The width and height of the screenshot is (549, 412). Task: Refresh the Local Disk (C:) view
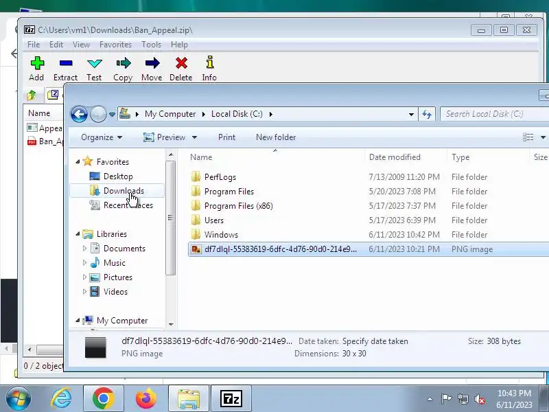[427, 114]
